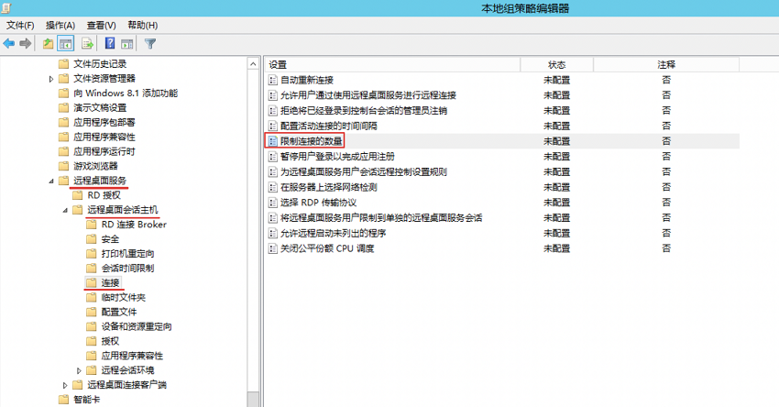Click the folder icon beside 游戏浏览器
This screenshot has height=407, width=779.
[63, 166]
